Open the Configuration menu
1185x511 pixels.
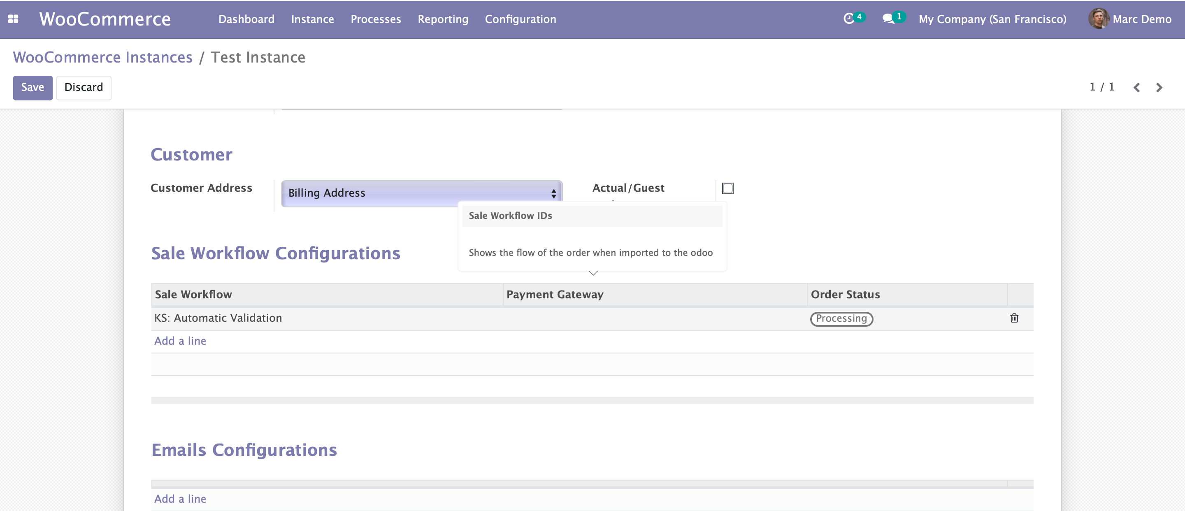click(520, 19)
